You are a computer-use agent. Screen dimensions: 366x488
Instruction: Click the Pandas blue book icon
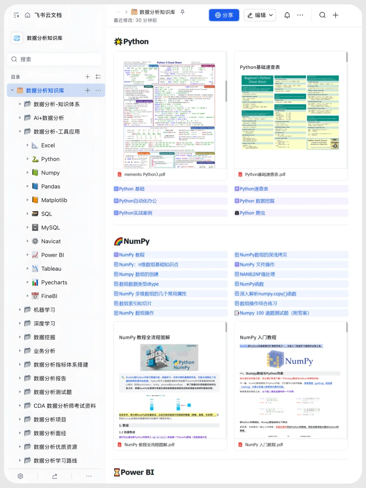[x=35, y=186]
